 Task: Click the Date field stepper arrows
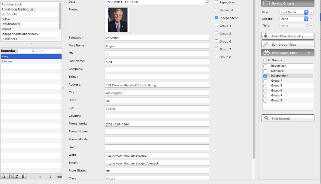(207, 2)
